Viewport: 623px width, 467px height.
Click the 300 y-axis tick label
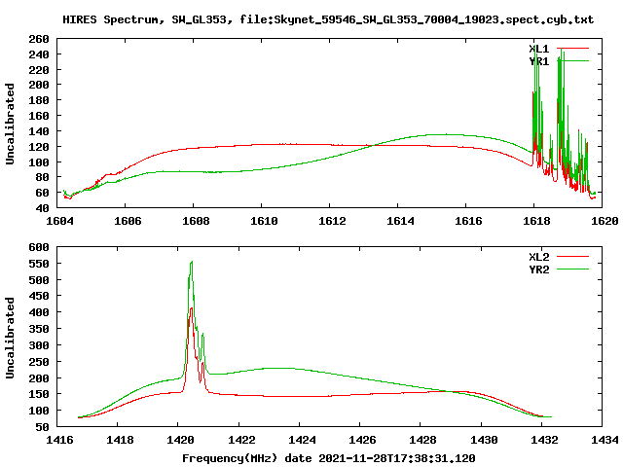coord(39,345)
